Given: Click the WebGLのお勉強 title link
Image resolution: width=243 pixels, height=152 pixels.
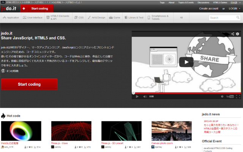Looking at the screenshot, I should (x=9, y=143).
